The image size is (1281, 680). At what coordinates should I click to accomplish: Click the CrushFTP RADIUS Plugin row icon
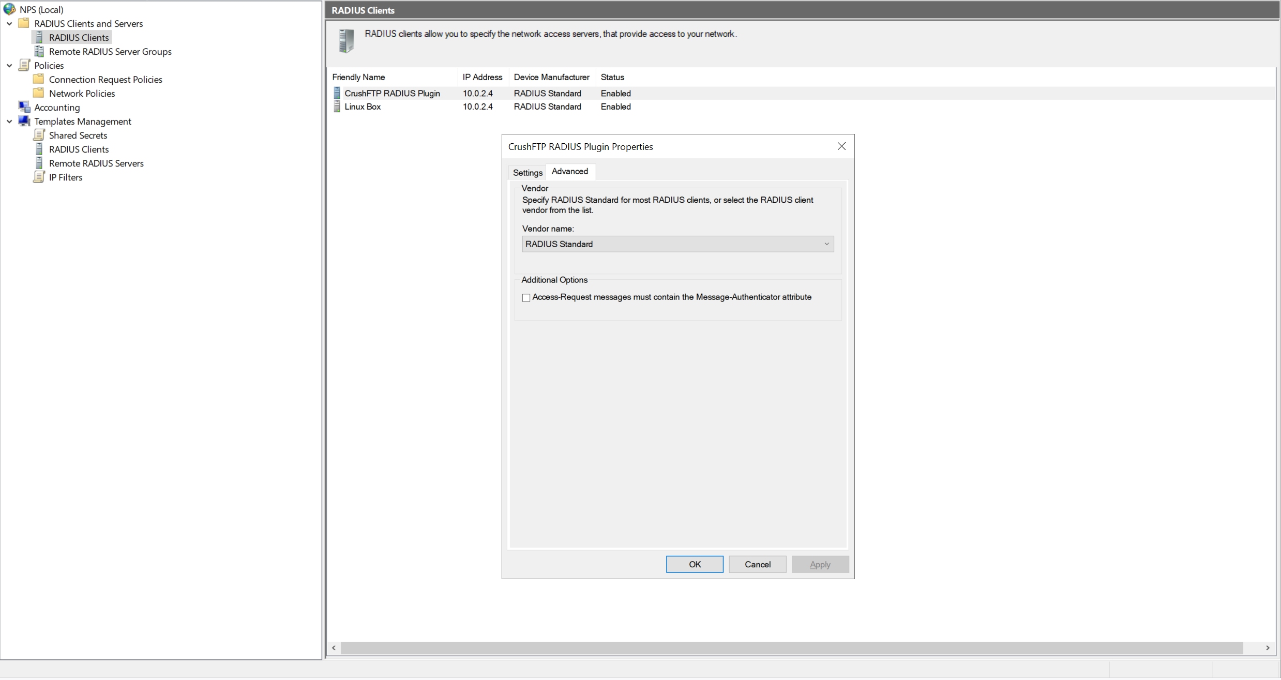tap(337, 93)
